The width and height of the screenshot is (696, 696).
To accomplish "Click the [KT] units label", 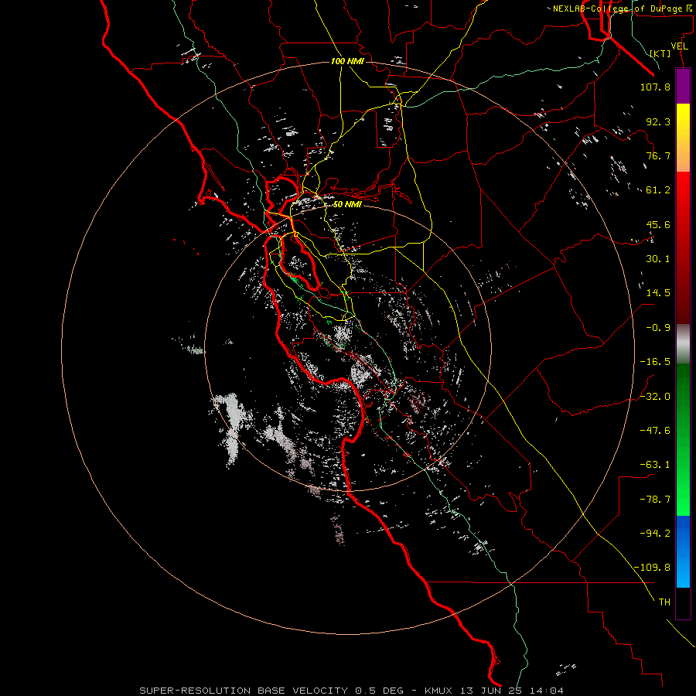I will (x=660, y=53).
